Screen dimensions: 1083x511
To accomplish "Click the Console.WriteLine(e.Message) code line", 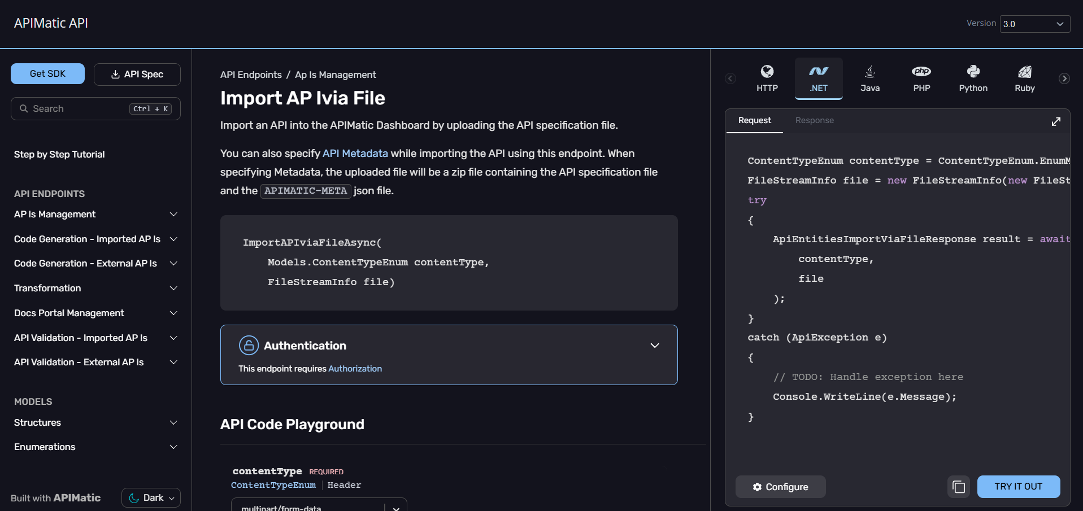I will pyautogui.click(x=864, y=397).
